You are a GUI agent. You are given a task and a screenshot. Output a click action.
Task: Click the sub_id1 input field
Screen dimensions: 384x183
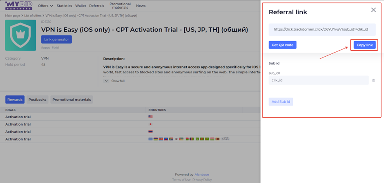pos(319,80)
